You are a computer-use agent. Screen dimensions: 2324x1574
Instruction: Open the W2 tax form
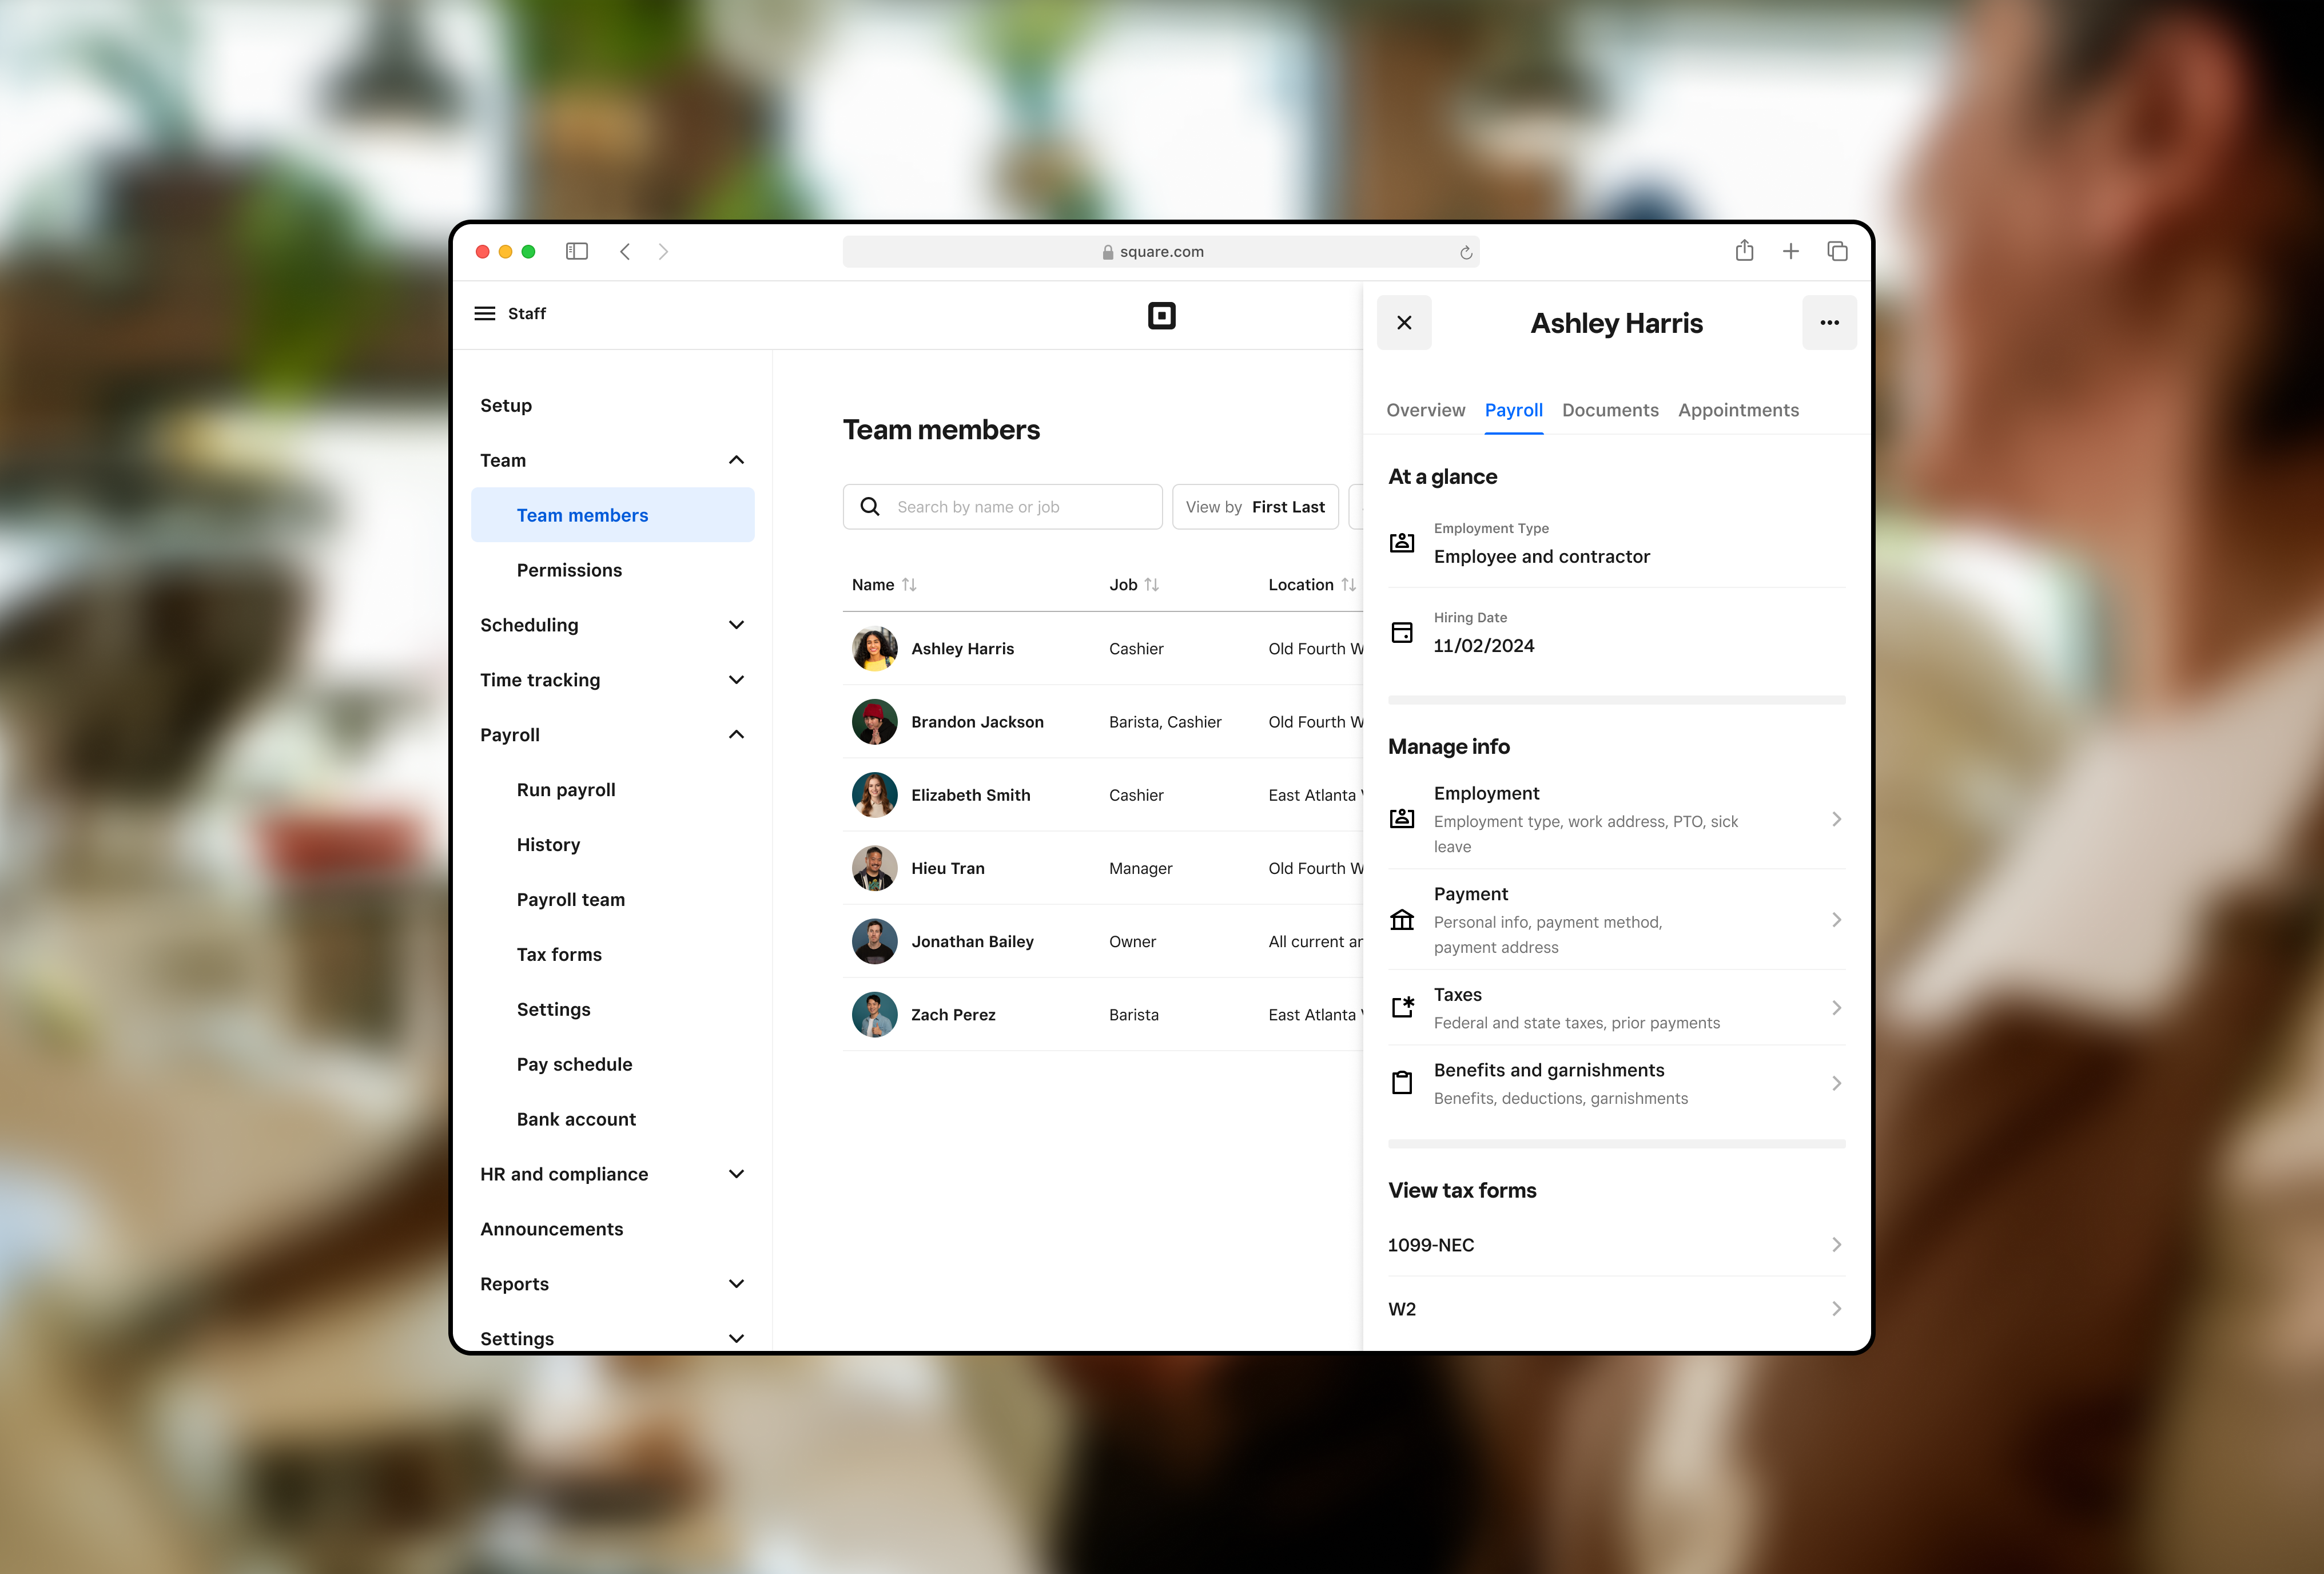1616,1308
